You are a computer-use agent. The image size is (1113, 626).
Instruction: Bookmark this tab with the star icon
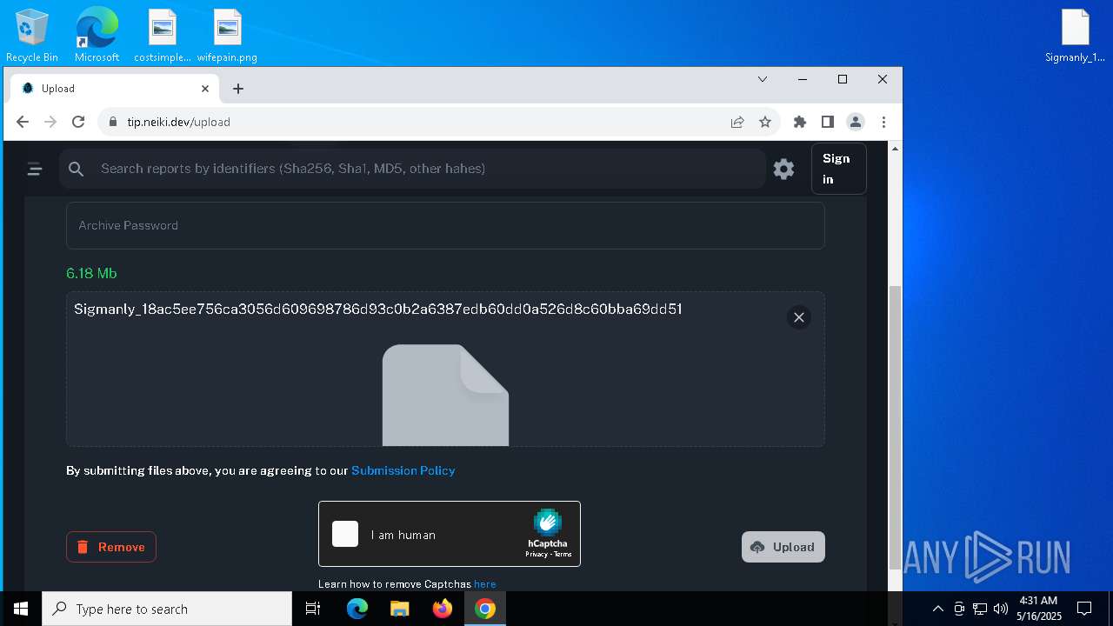[x=765, y=122]
